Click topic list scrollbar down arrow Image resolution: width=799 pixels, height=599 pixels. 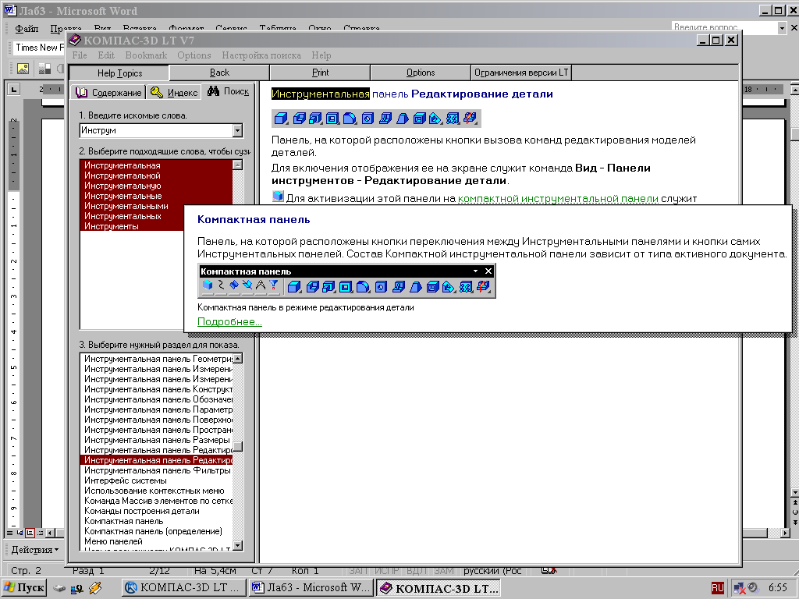(237, 545)
